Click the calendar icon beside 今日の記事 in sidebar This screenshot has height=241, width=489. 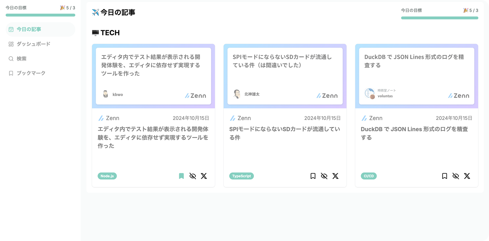tap(11, 29)
